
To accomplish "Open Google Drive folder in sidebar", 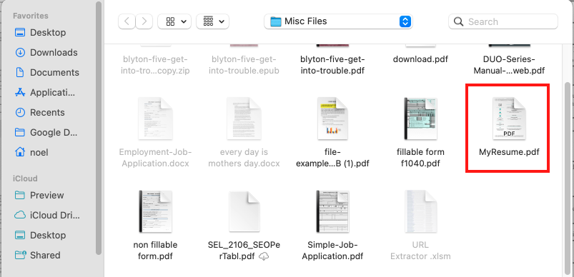I will tap(46, 132).
